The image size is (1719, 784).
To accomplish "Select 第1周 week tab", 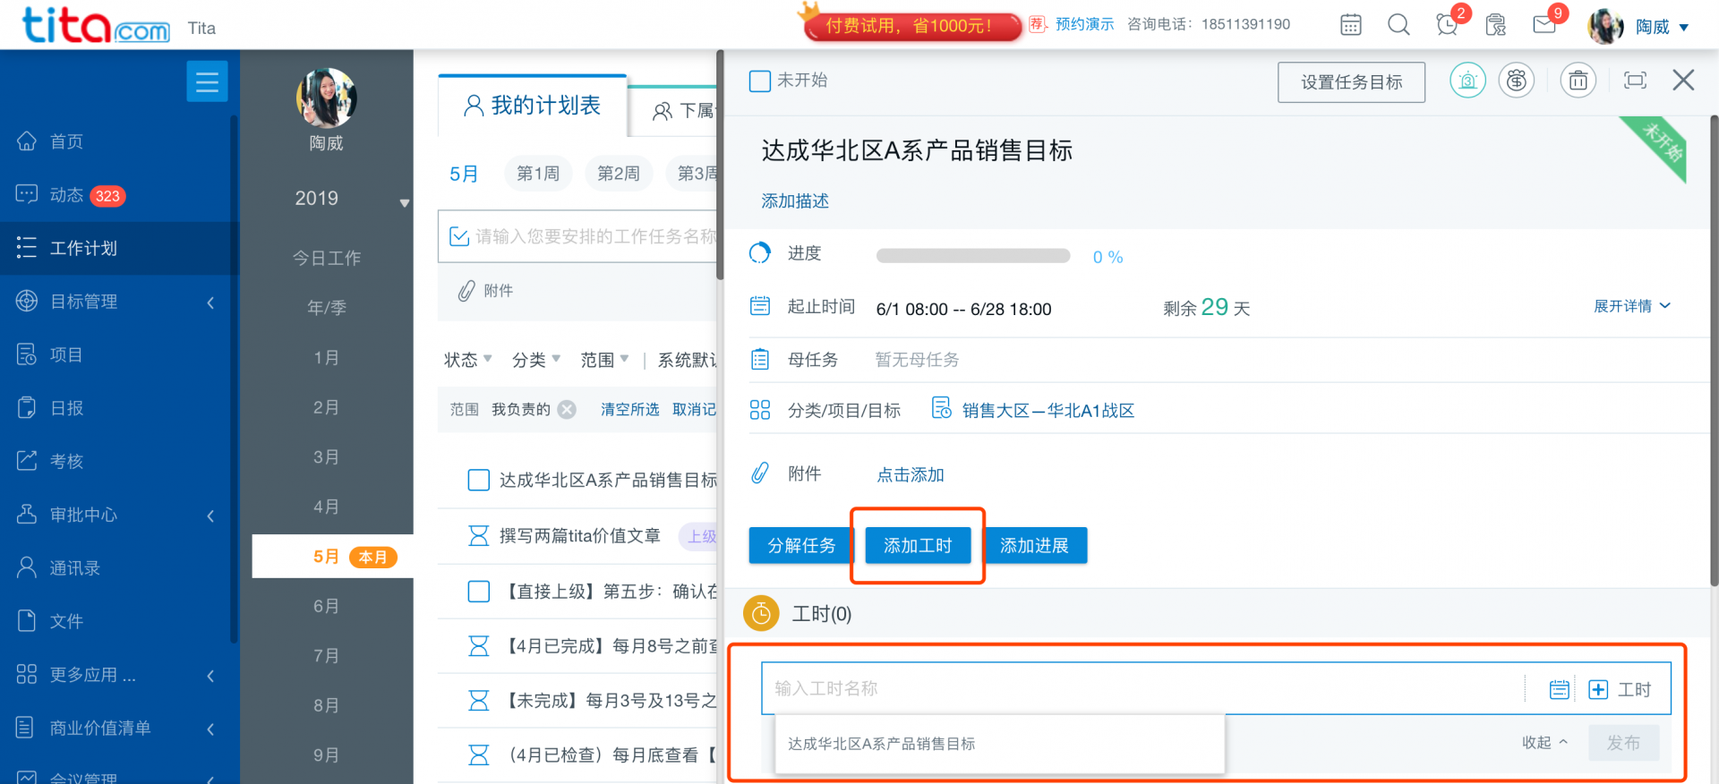I will 538,173.
